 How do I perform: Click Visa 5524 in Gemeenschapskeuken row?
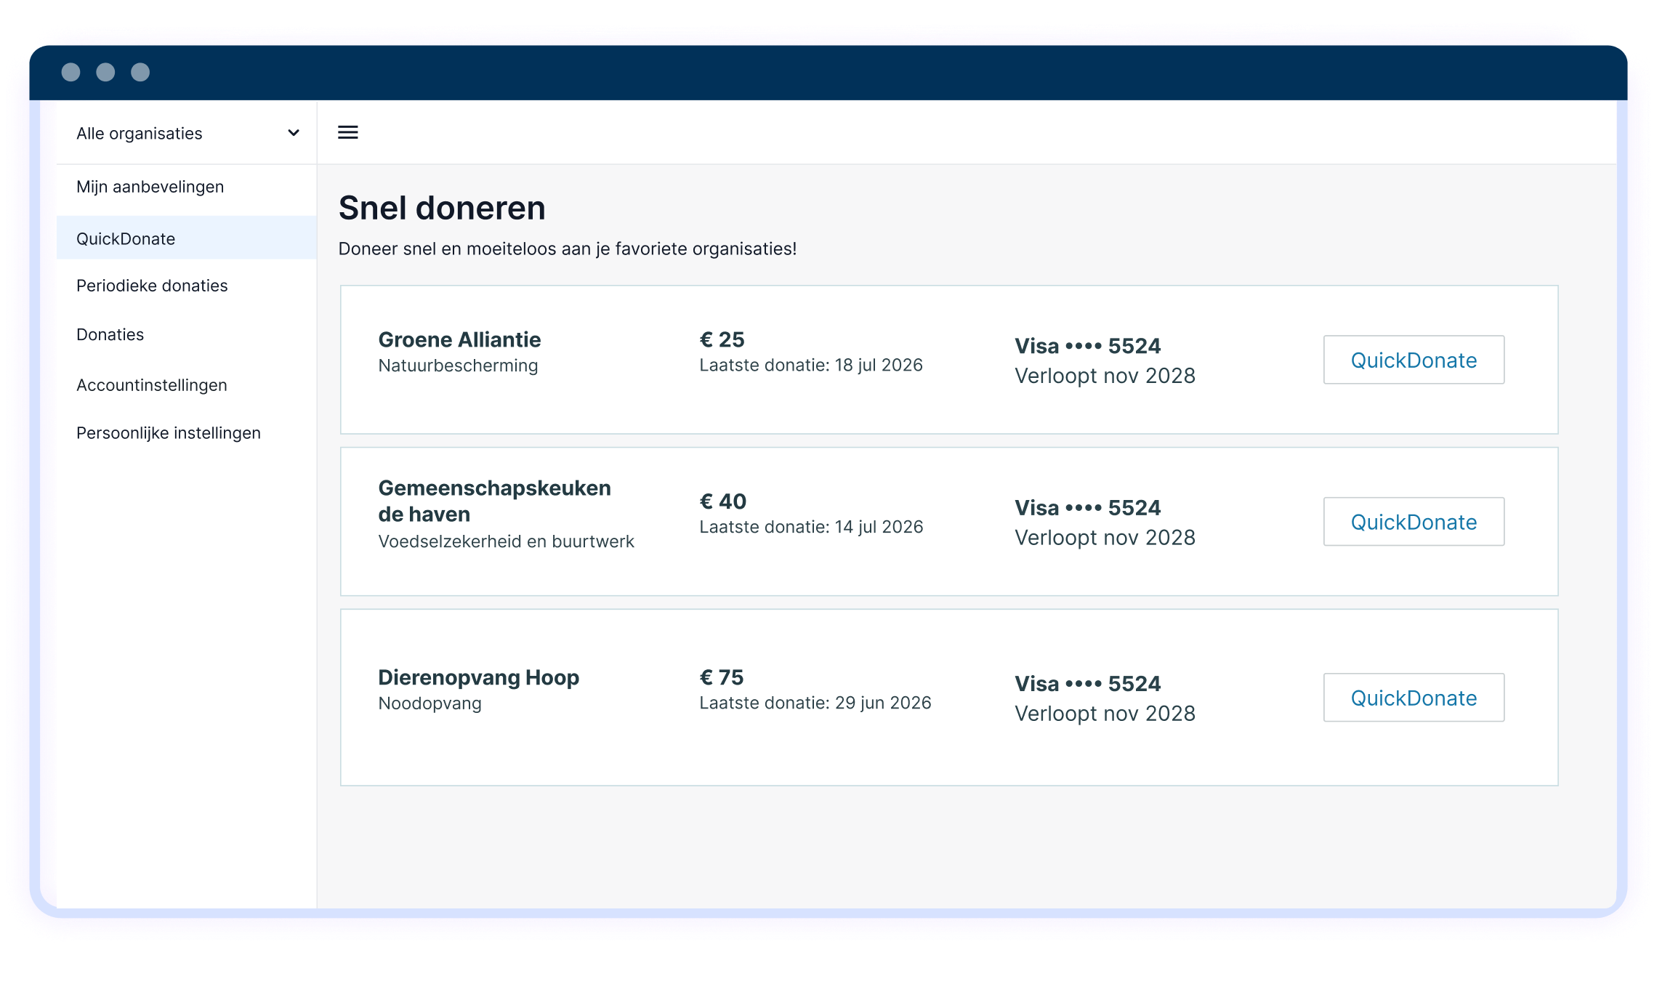click(1087, 508)
